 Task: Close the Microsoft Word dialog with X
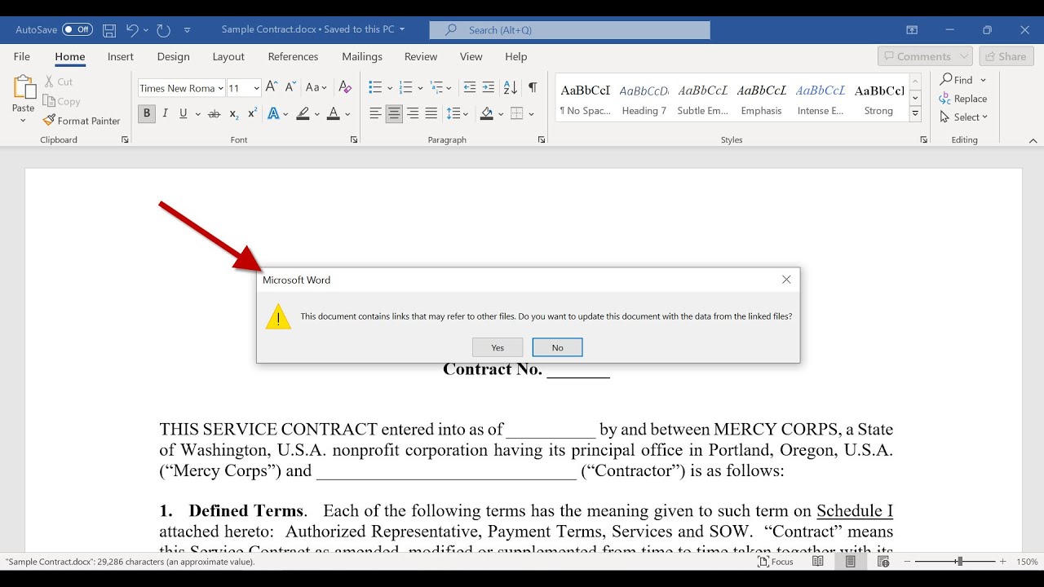click(x=786, y=280)
